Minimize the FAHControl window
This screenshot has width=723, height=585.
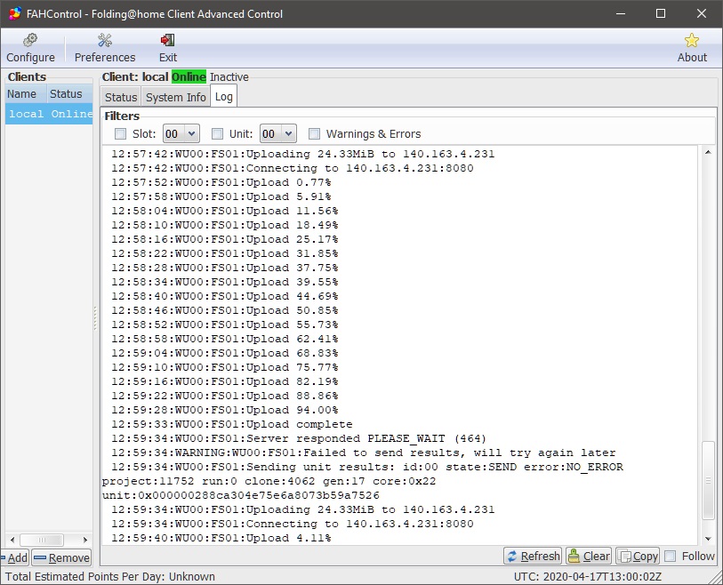[x=621, y=14]
